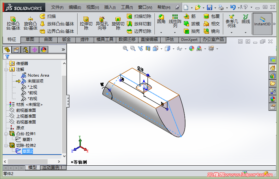
Task: Switch to the 运动算例 1 bottom tab
Action: [53, 168]
